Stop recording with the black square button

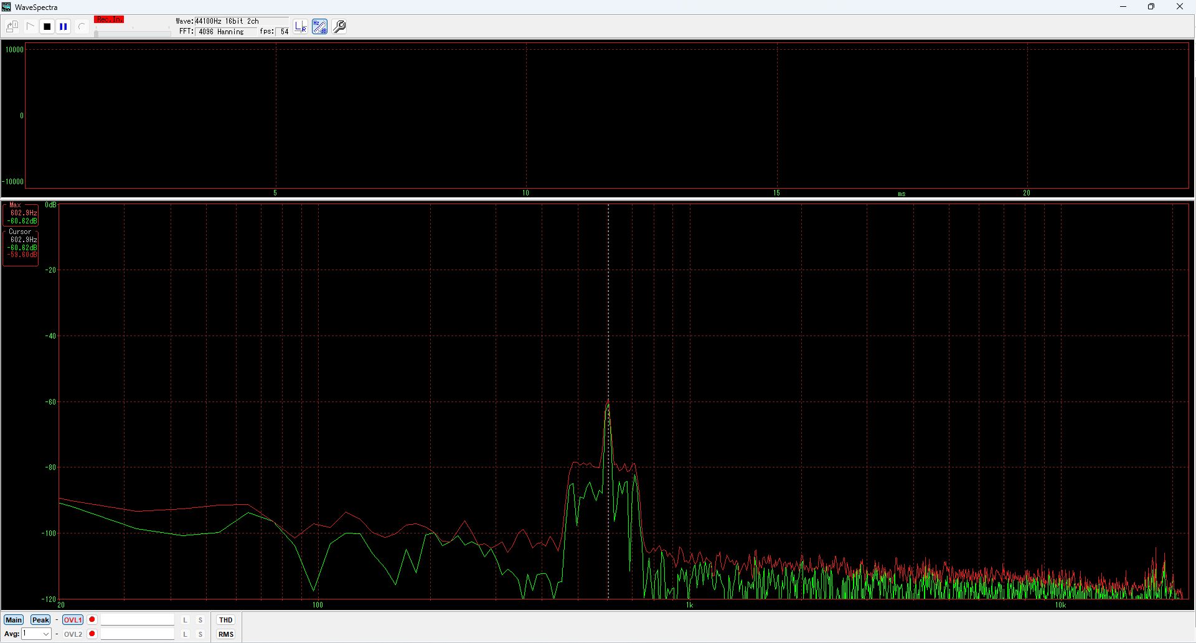point(47,27)
